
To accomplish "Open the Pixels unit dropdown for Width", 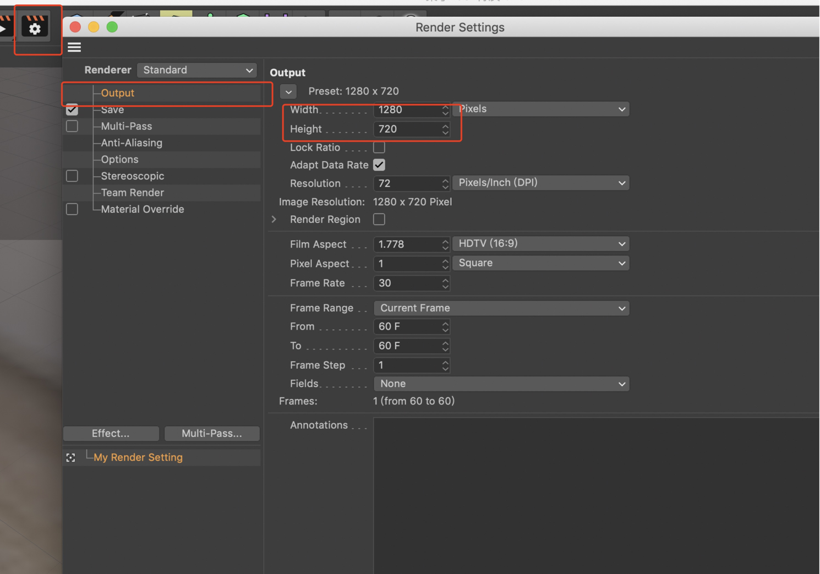I will (541, 109).
